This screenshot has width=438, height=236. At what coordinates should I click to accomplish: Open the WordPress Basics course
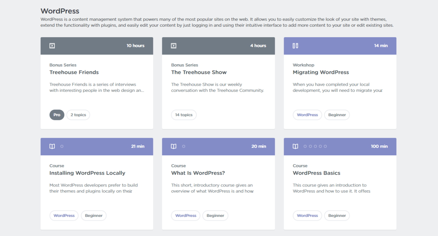(x=316, y=173)
